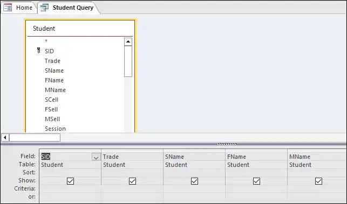
Task: Select Session in the Student field list
Action: click(56, 129)
